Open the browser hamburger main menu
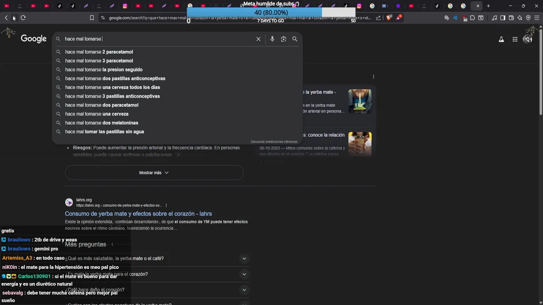 [537, 18]
